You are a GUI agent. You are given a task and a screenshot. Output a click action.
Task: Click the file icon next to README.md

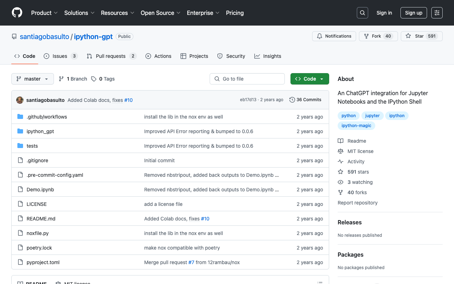(20, 219)
